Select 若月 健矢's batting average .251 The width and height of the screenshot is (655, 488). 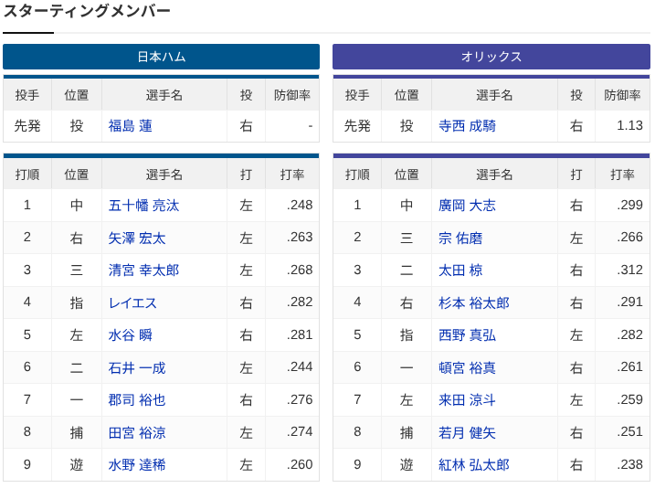629,431
